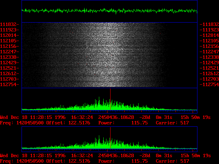Image resolution: width=219 pixels, height=164 pixels.
Task: Click Julian date '2450436.18628' in bottom status readout
Action: [116, 156]
